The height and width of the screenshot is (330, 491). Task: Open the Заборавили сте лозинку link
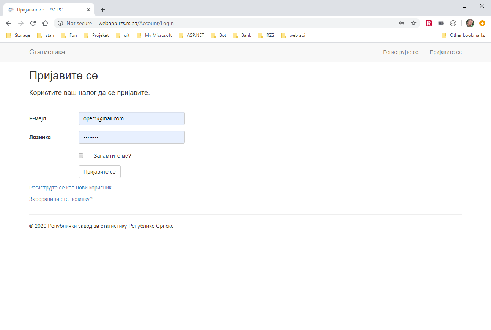pyautogui.click(x=61, y=199)
